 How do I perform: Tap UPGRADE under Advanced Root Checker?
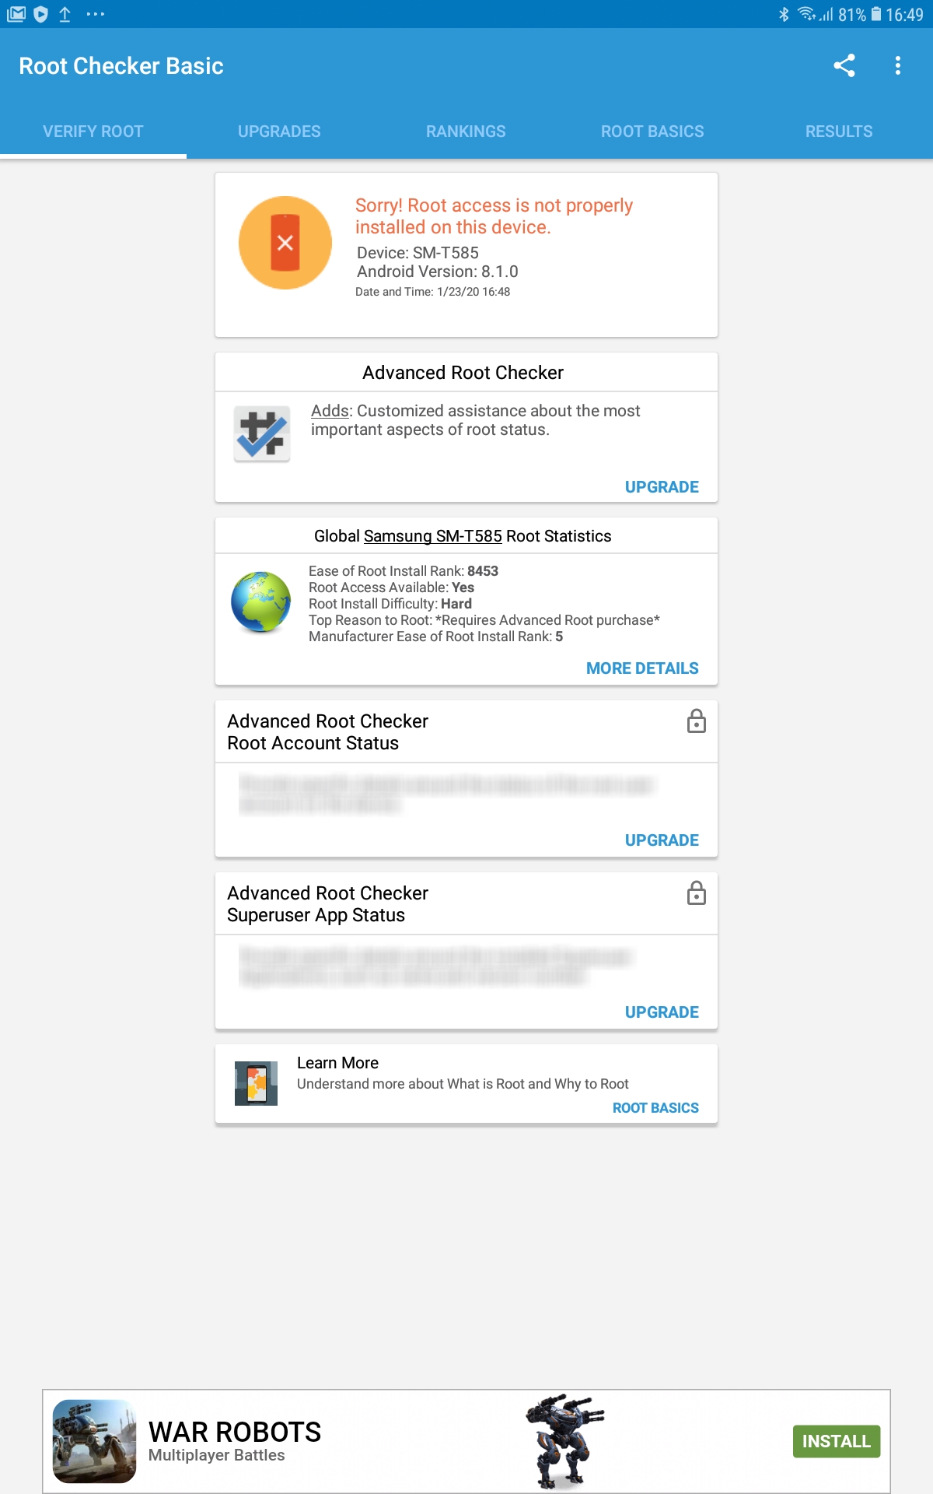662,486
